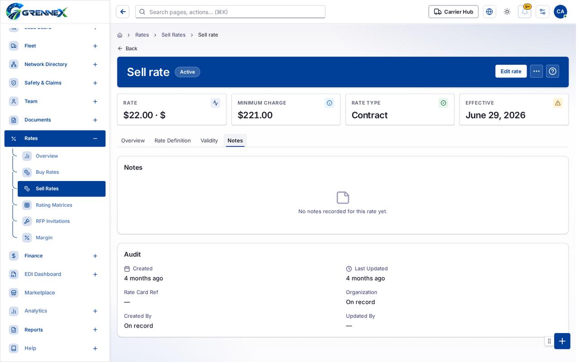Expand the Network Directory section
Viewport: 580px width, 362px height.
tap(95, 65)
